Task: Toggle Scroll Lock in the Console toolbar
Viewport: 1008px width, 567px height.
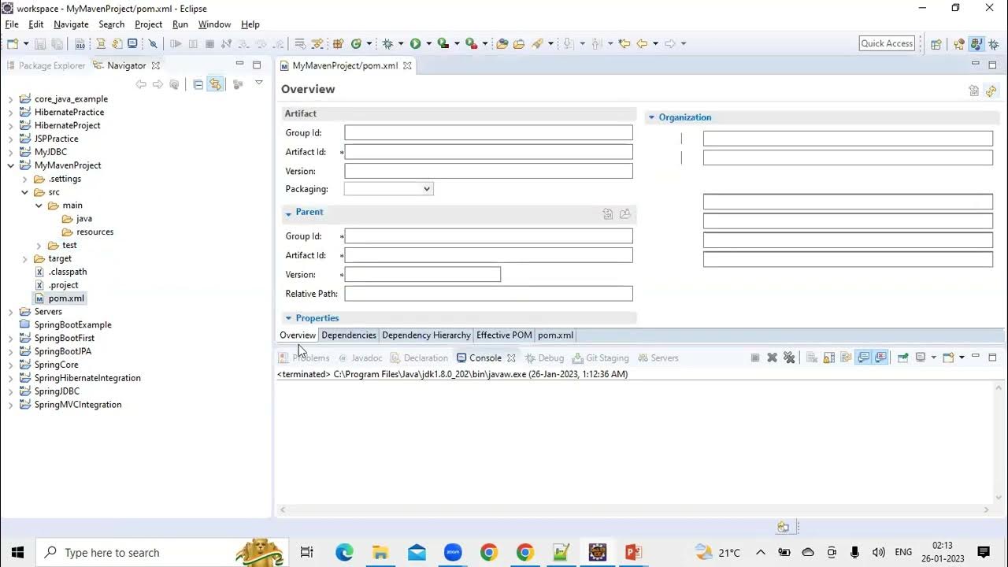Action: click(829, 358)
